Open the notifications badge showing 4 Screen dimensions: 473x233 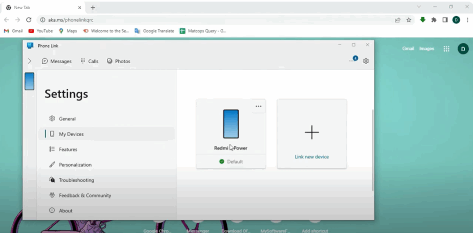click(x=355, y=58)
